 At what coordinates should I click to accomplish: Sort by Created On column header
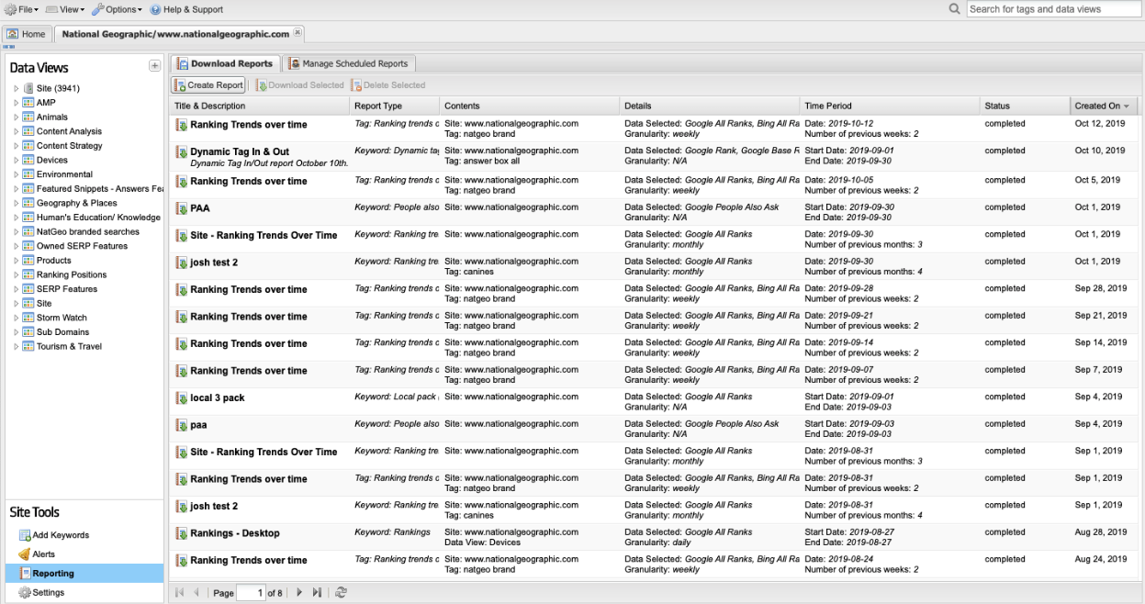click(x=1098, y=106)
